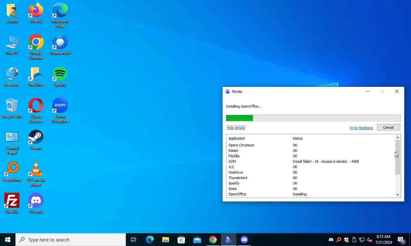Select Zoom Workplace desktop shortcut
The width and height of the screenshot is (411, 246).
coord(60,111)
